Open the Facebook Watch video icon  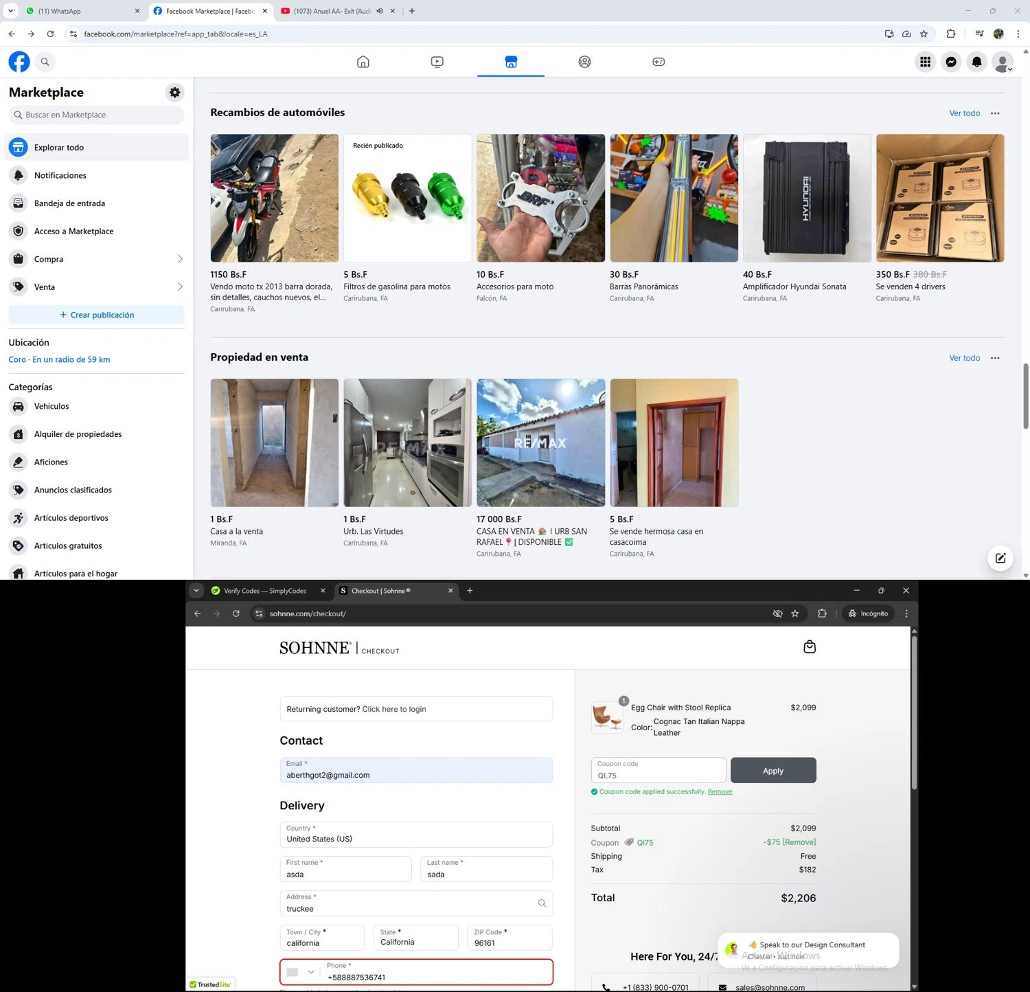pos(437,62)
